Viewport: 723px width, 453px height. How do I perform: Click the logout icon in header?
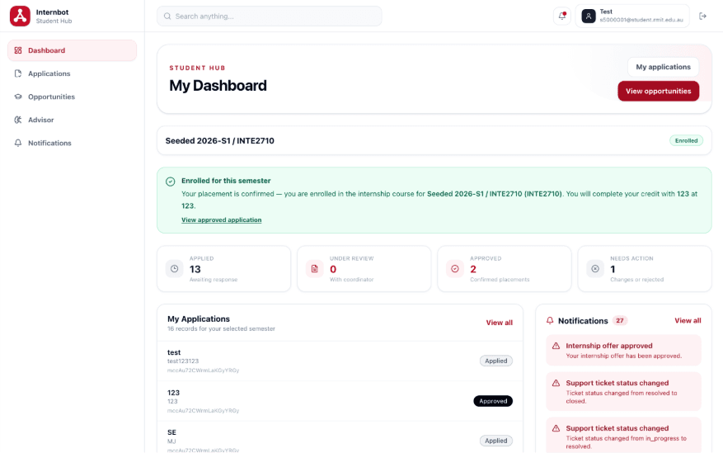702,17
